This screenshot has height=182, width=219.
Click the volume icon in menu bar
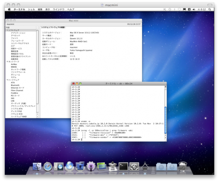click(x=194, y=9)
